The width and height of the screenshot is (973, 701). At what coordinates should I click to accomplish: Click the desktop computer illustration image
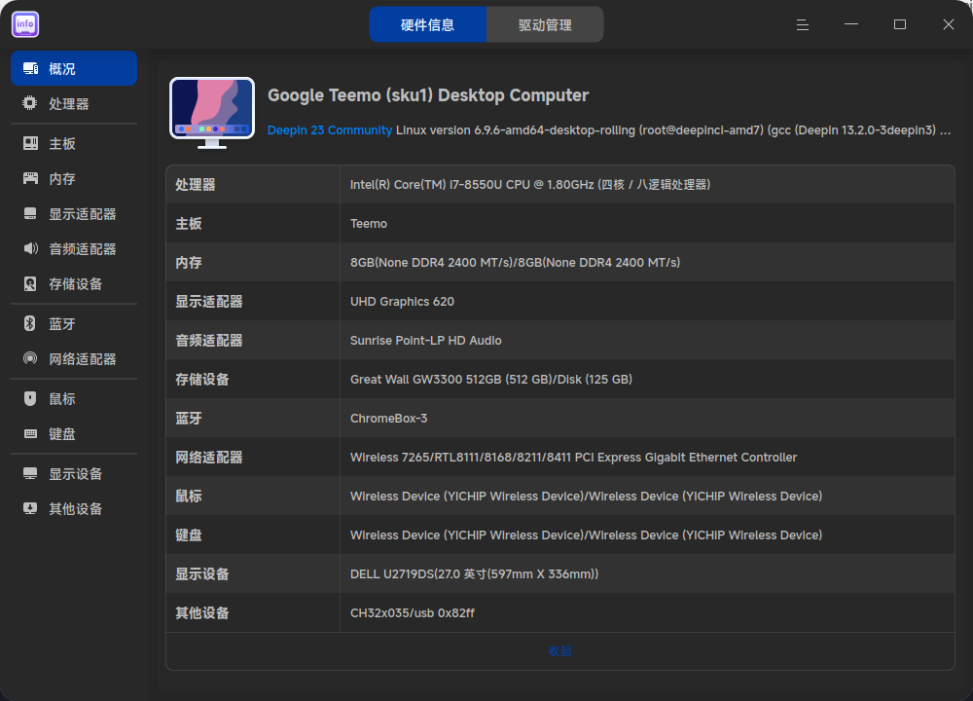tap(212, 113)
